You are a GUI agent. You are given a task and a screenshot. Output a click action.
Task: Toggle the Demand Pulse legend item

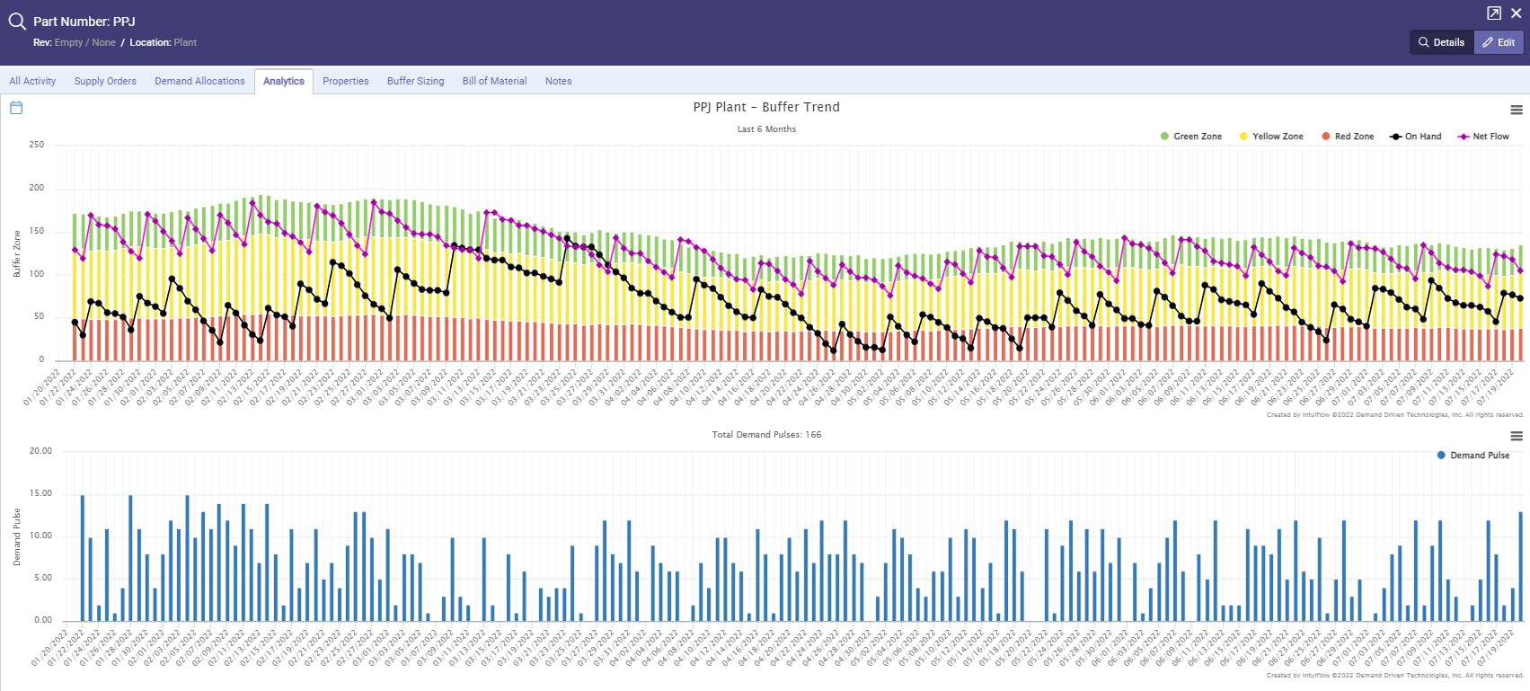[1473, 456]
